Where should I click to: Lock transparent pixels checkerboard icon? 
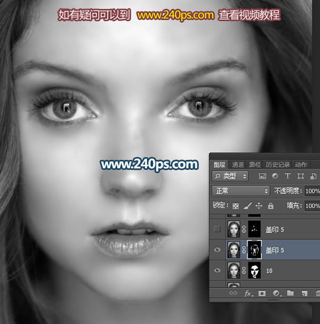coord(235,206)
